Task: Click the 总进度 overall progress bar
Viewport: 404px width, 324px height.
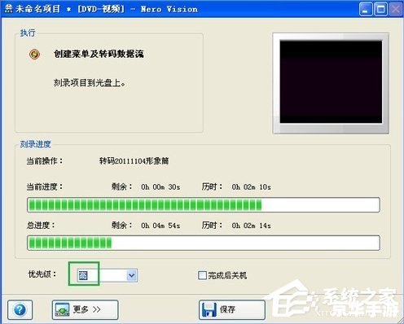Action: (x=204, y=243)
